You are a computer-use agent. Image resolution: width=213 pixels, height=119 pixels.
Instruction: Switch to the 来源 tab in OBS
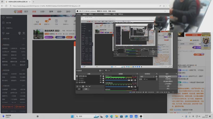point(79,89)
